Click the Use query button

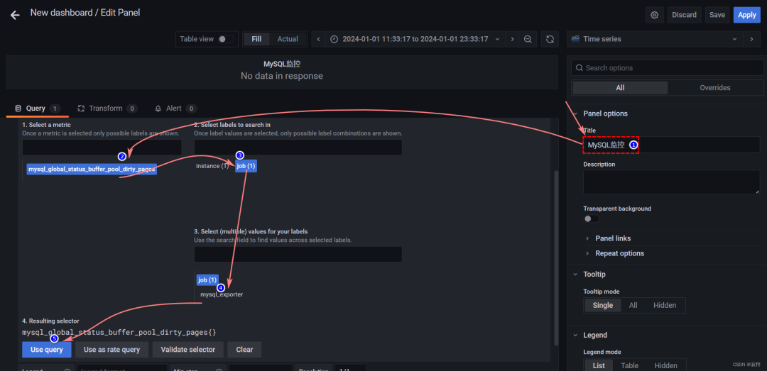click(46, 350)
